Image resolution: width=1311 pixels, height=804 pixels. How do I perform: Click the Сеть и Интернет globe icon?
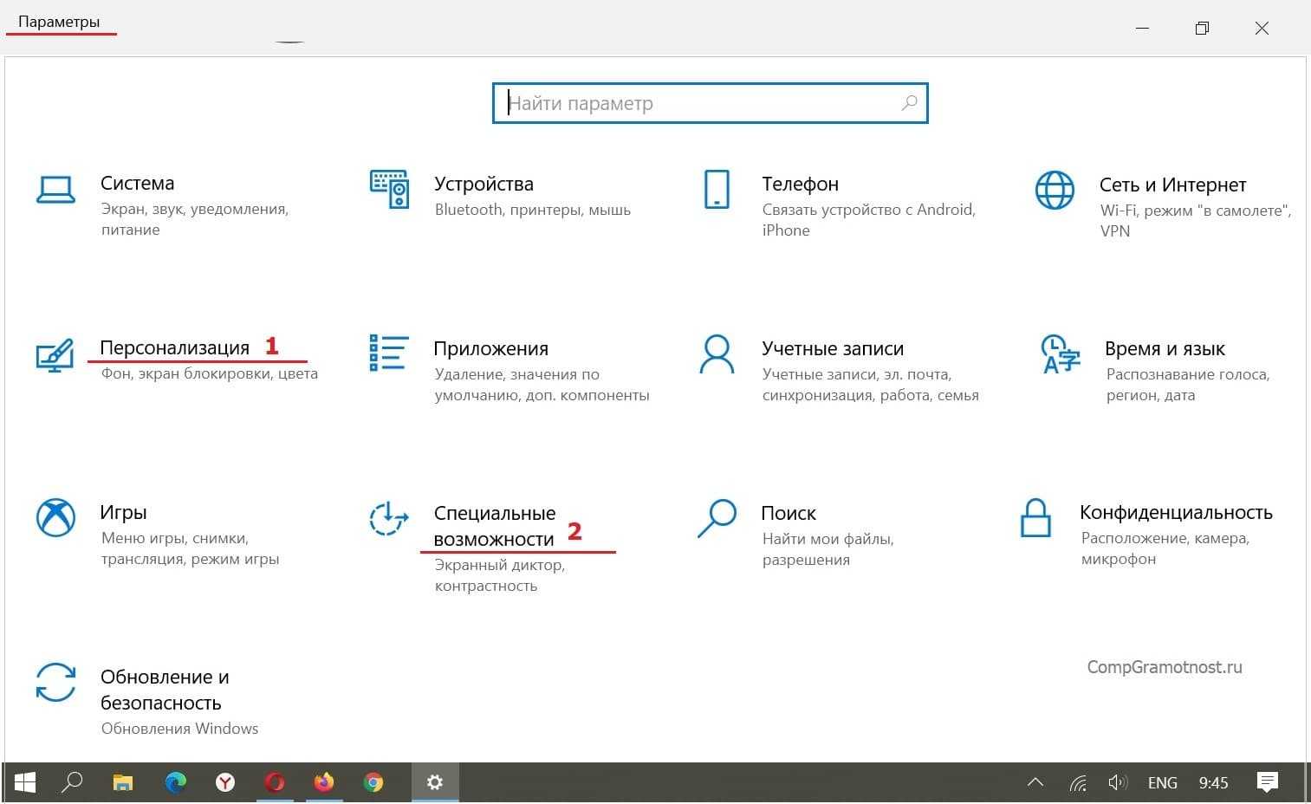1055,190
